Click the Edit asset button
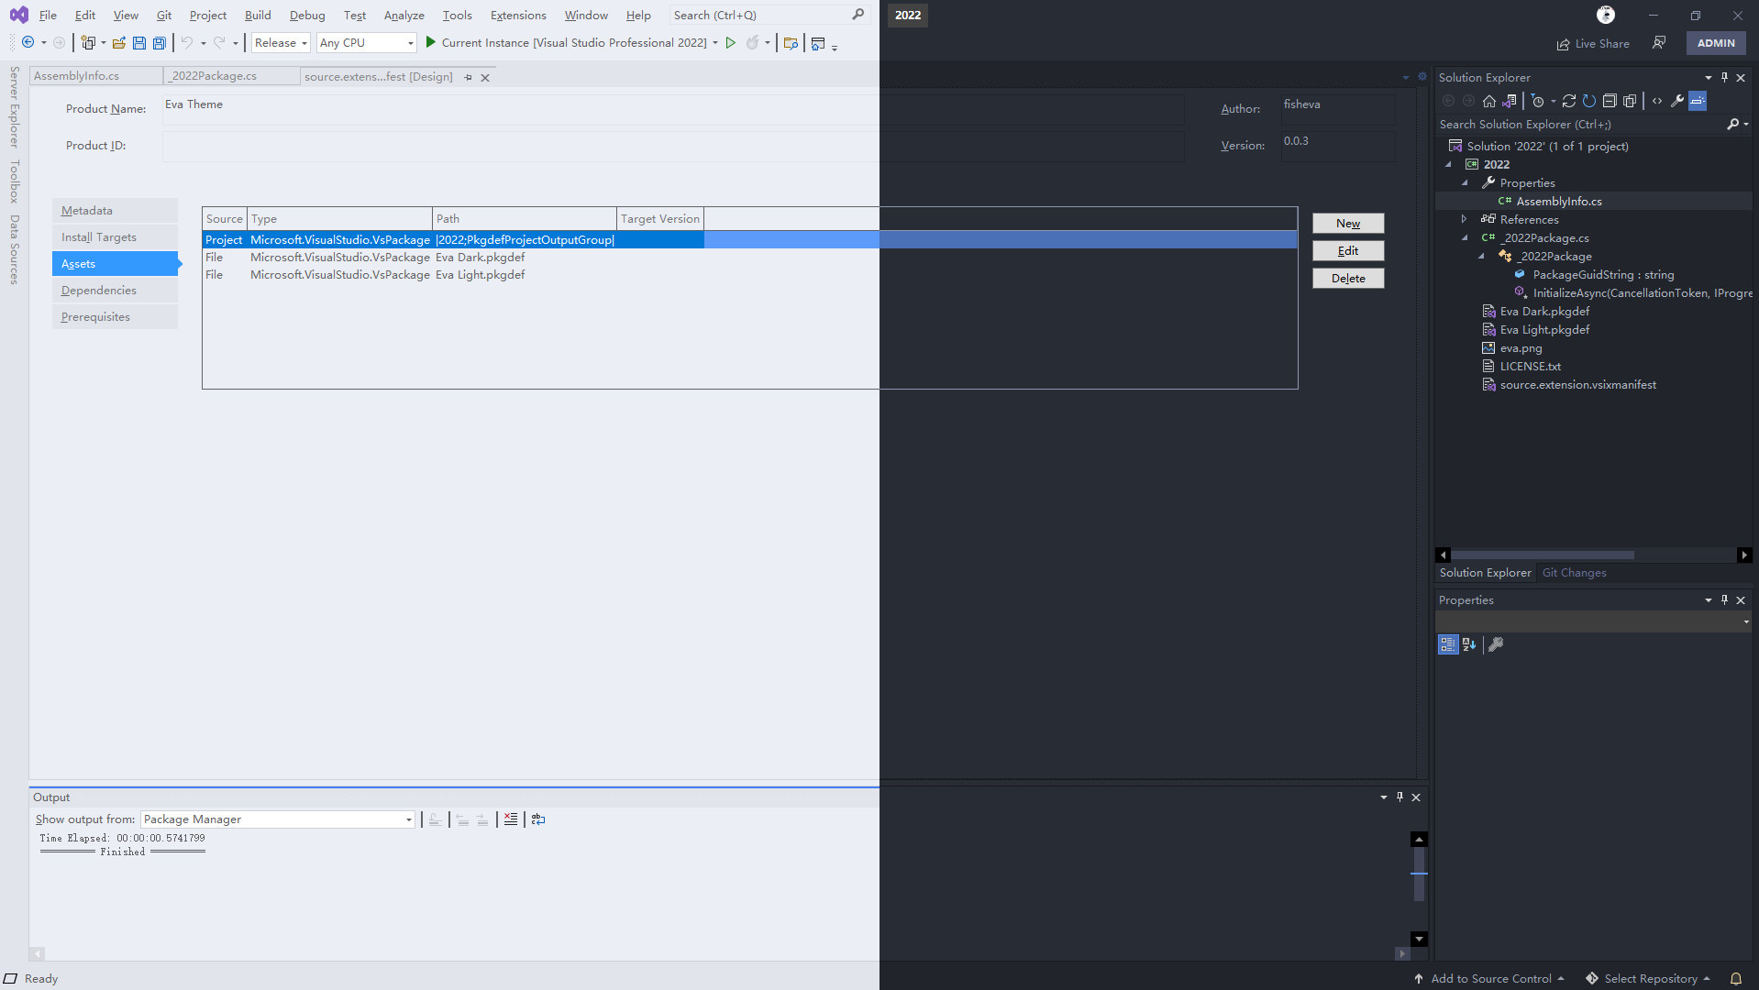This screenshot has width=1759, height=990. tap(1348, 251)
